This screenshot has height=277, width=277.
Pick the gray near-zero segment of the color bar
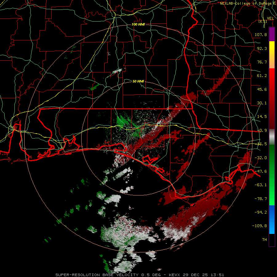pyautogui.click(x=272, y=137)
